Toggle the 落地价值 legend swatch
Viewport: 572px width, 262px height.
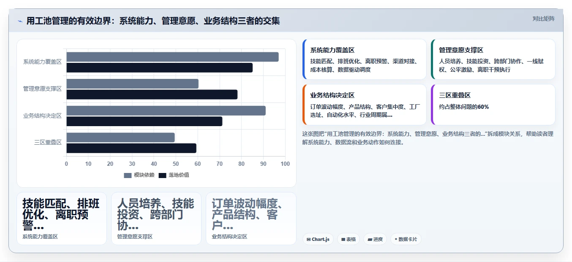coord(162,175)
